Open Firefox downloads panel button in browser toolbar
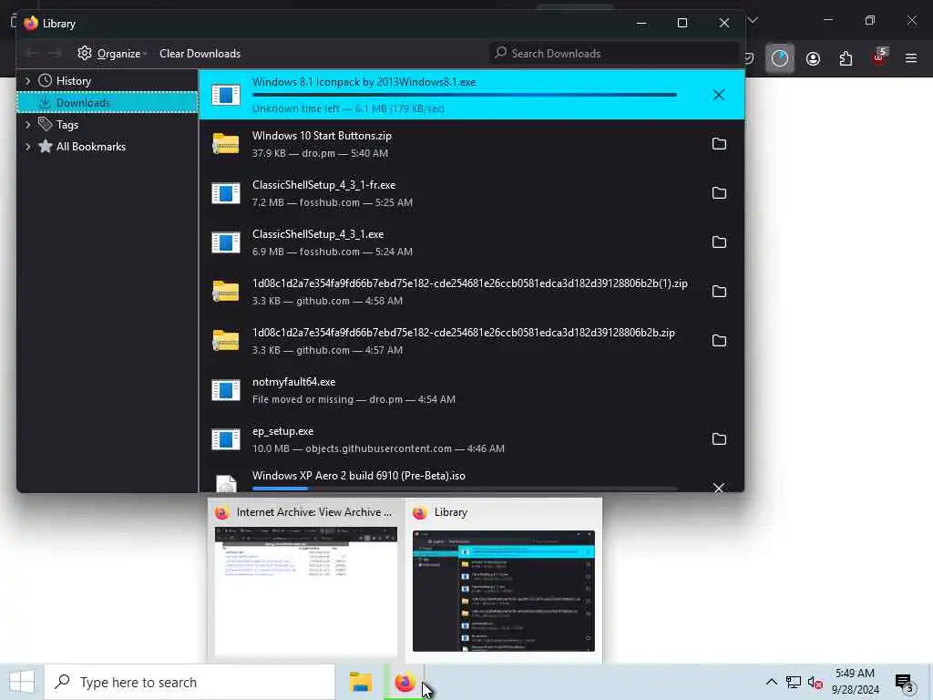Viewport: 933px width, 700px height. [x=780, y=58]
